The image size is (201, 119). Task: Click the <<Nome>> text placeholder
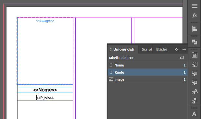45,90
